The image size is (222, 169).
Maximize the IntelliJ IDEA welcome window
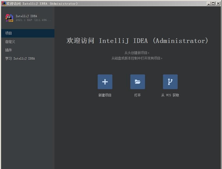pos(213,3)
